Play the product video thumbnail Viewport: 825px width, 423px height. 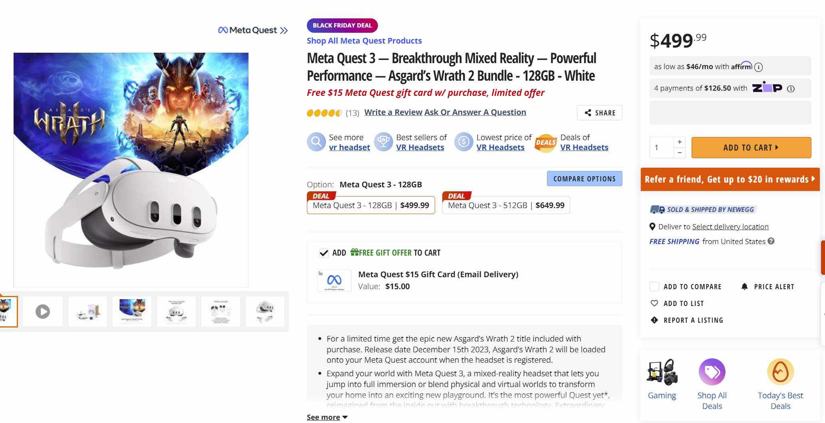point(43,311)
